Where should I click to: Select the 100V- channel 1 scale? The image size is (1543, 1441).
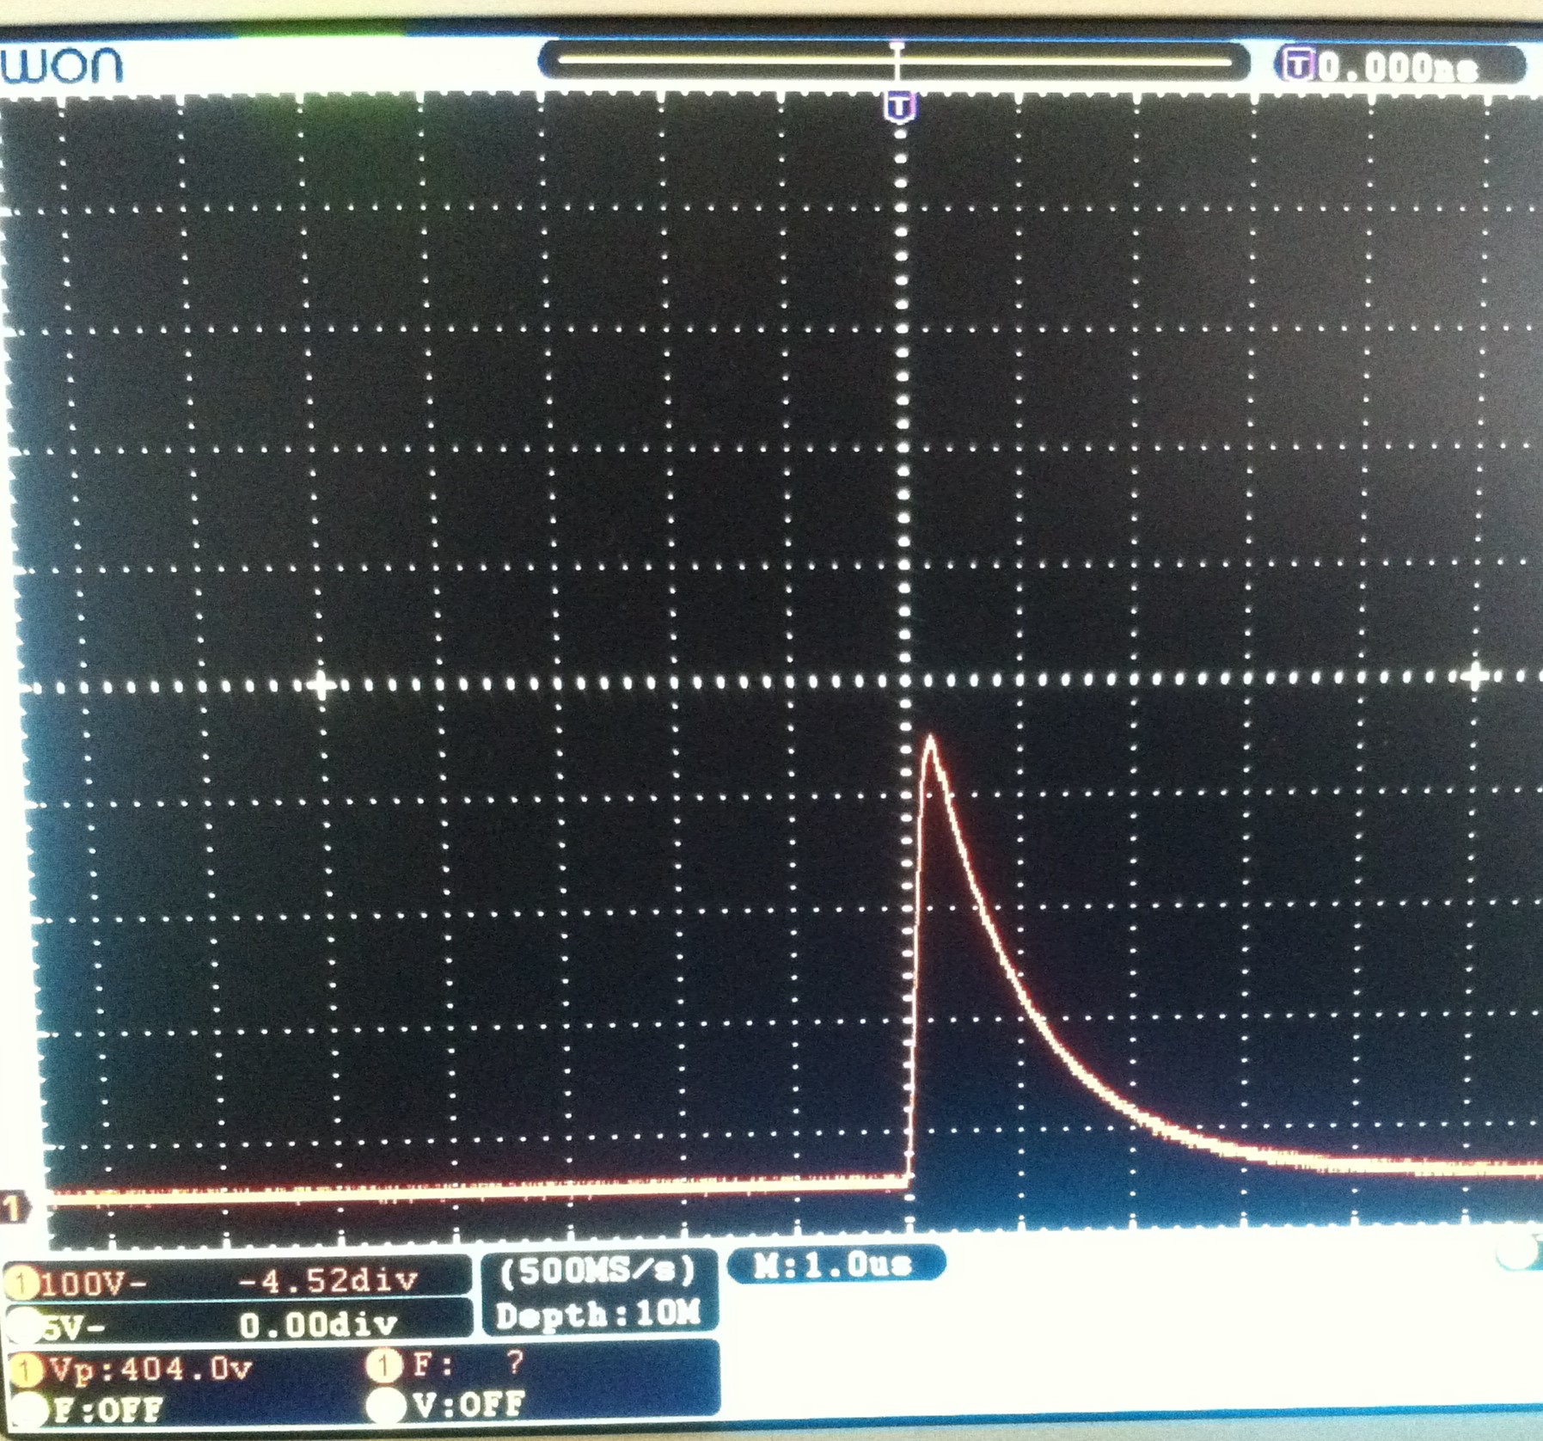click(93, 1284)
